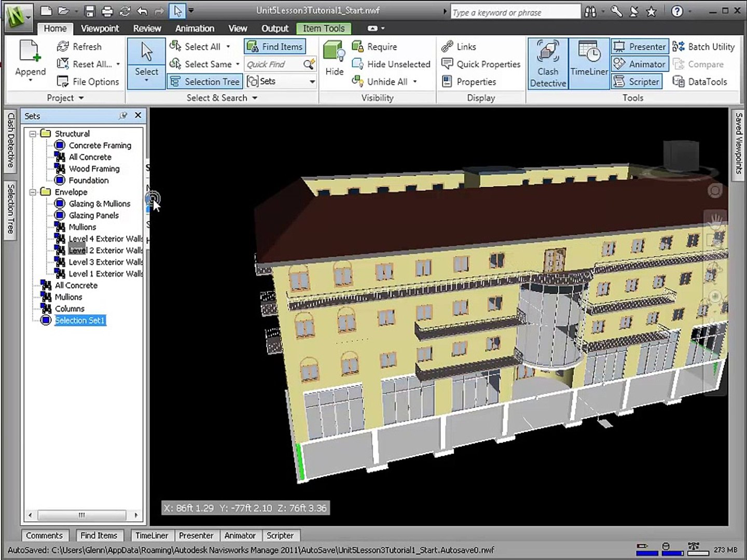Toggle the Presenter window button
Image resolution: width=747 pixels, height=560 pixels.
pyautogui.click(x=640, y=47)
